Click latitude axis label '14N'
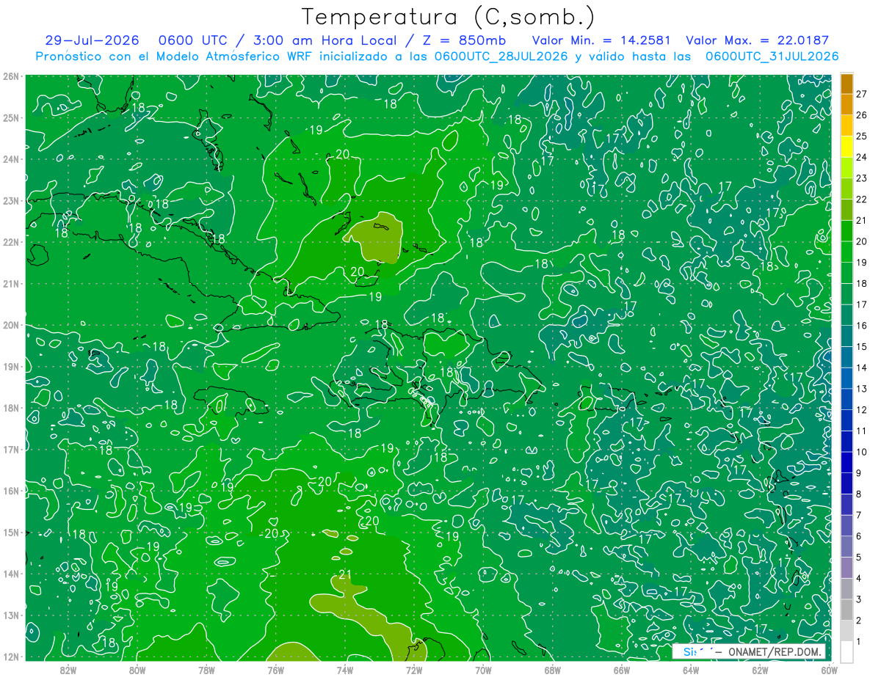The image size is (881, 680). pyautogui.click(x=10, y=574)
